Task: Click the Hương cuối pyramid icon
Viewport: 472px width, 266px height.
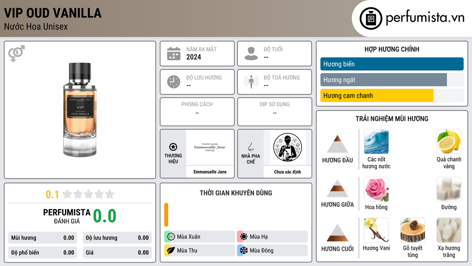Action: [337, 233]
